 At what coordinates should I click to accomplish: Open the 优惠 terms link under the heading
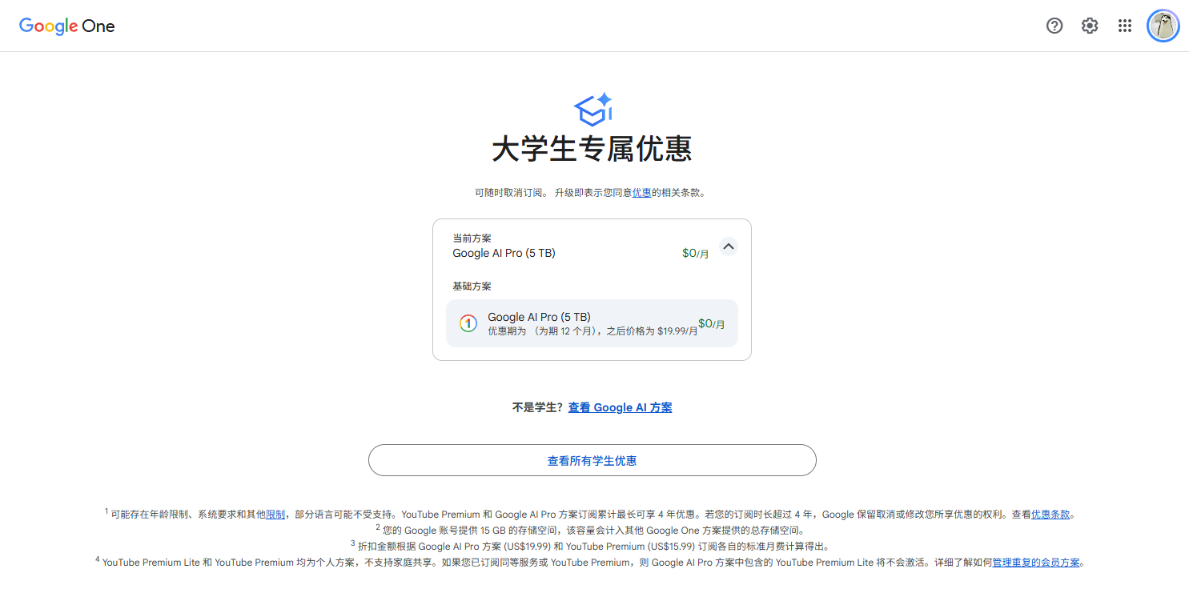click(x=641, y=193)
